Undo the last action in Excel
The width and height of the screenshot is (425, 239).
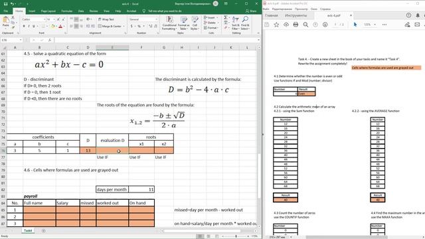pos(12,4)
